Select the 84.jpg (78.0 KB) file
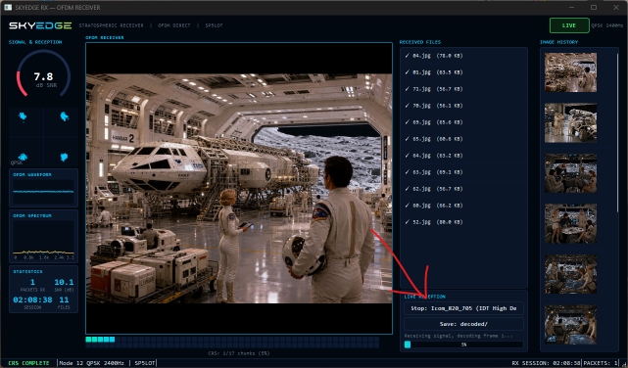 click(463, 56)
